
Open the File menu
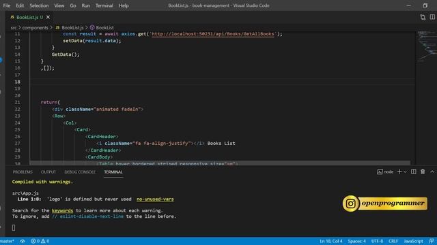tap(7, 5)
